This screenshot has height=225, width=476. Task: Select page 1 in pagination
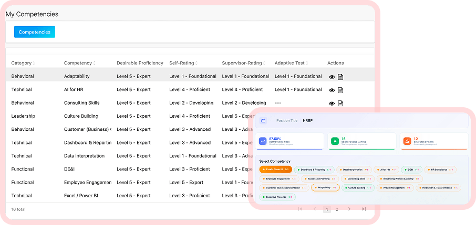327,209
